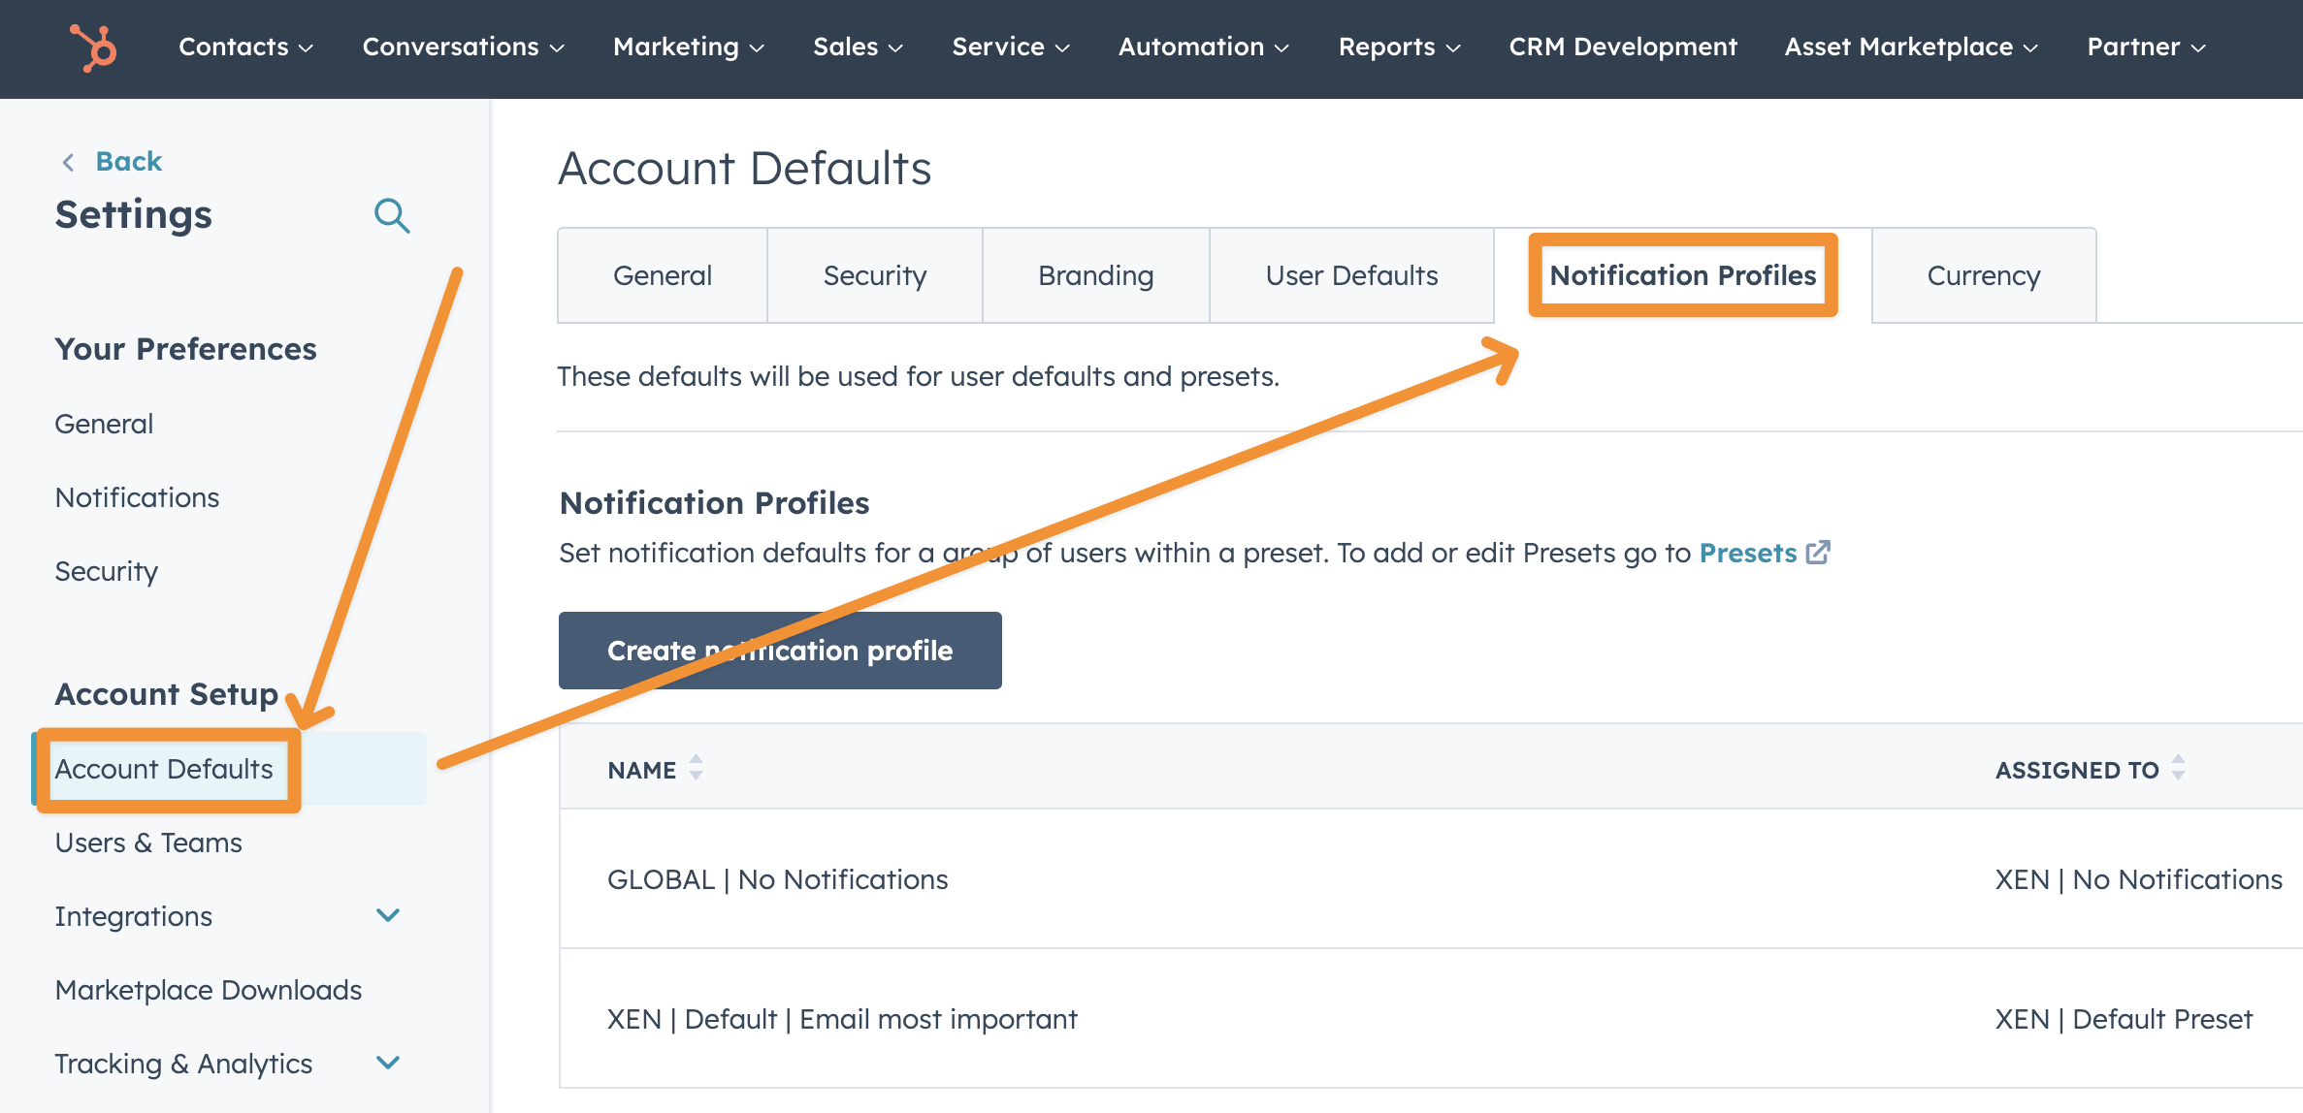
Task: Open the Contacts dropdown
Action: (244, 46)
